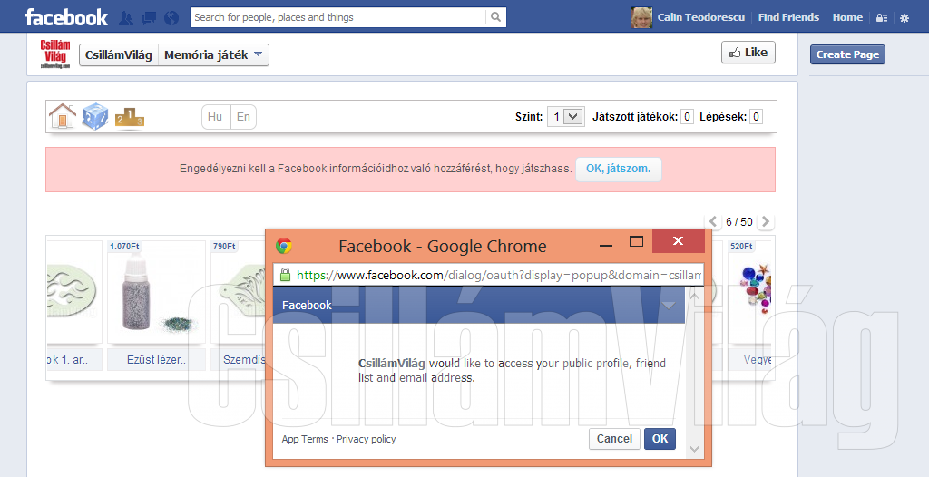Click the Create Page button
This screenshot has width=929, height=477.
pos(847,54)
